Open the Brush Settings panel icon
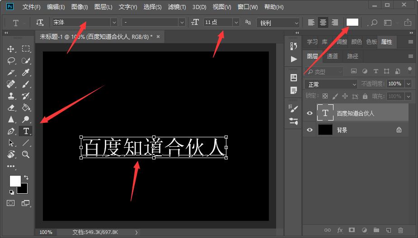The height and width of the screenshot is (238, 418). click(294, 108)
